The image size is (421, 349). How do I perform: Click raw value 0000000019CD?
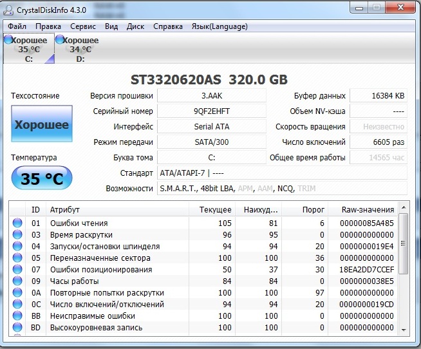click(x=366, y=304)
